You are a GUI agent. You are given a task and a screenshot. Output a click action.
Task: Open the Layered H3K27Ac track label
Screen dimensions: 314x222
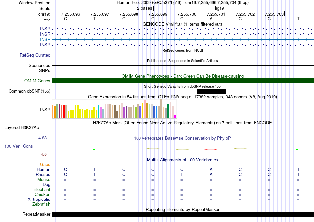21,127
